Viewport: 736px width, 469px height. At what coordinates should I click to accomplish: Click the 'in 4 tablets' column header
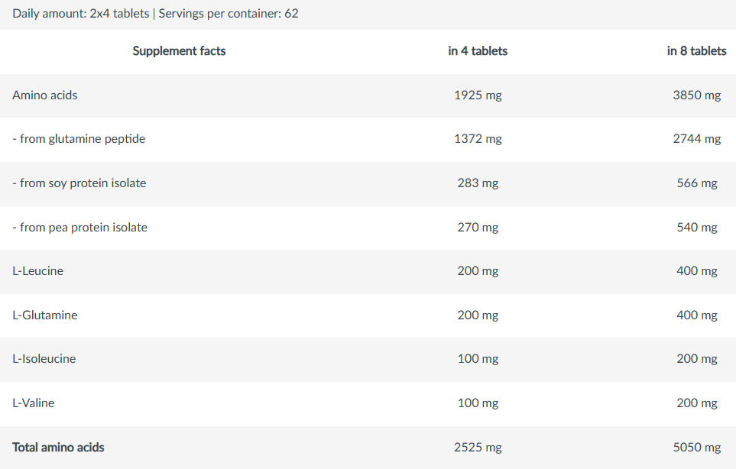pos(478,51)
